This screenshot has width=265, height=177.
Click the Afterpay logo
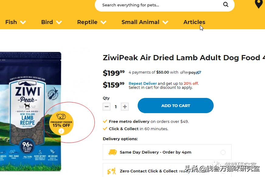tap(191, 72)
